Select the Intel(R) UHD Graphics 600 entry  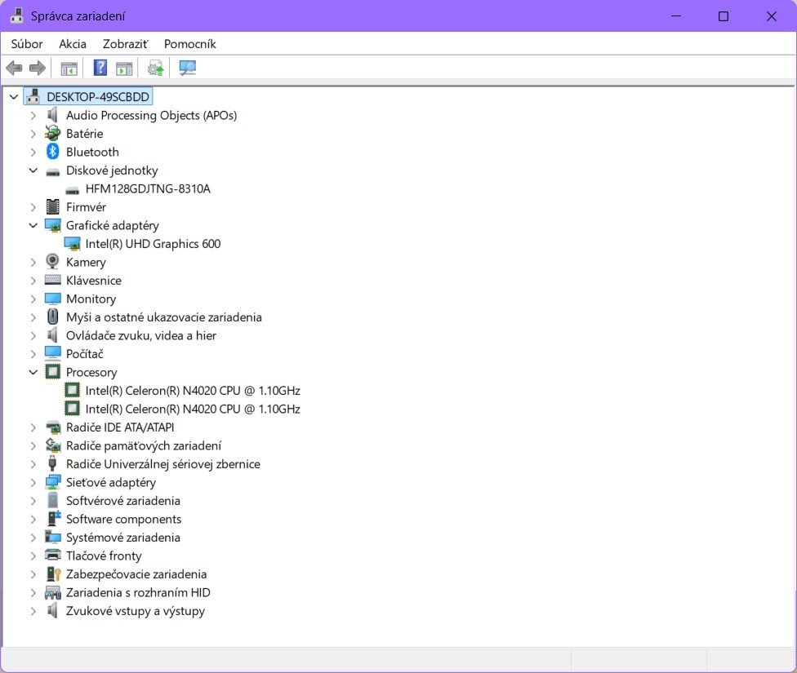[153, 243]
